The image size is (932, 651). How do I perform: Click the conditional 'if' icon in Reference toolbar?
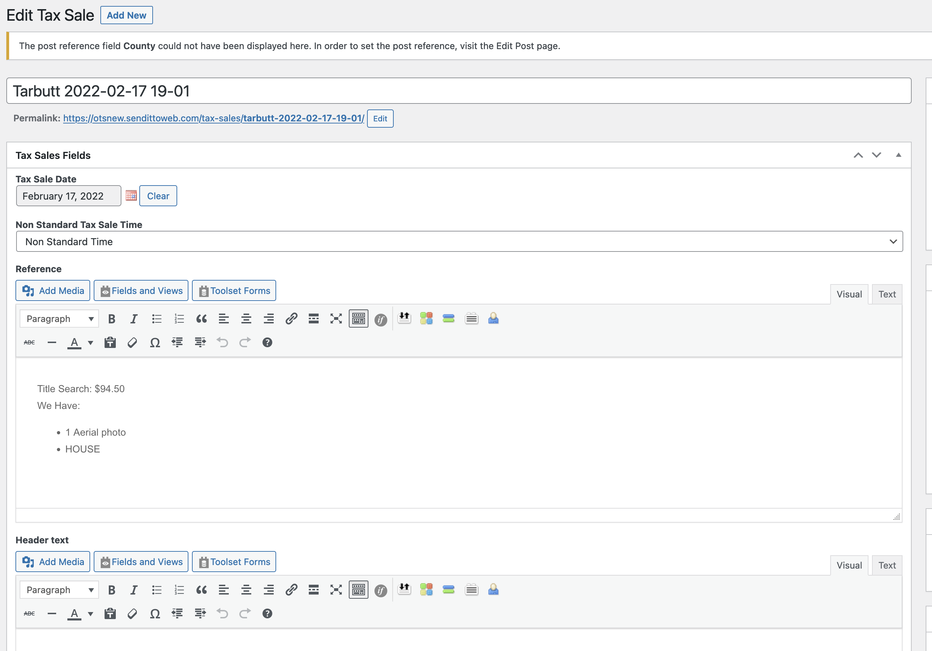(381, 320)
